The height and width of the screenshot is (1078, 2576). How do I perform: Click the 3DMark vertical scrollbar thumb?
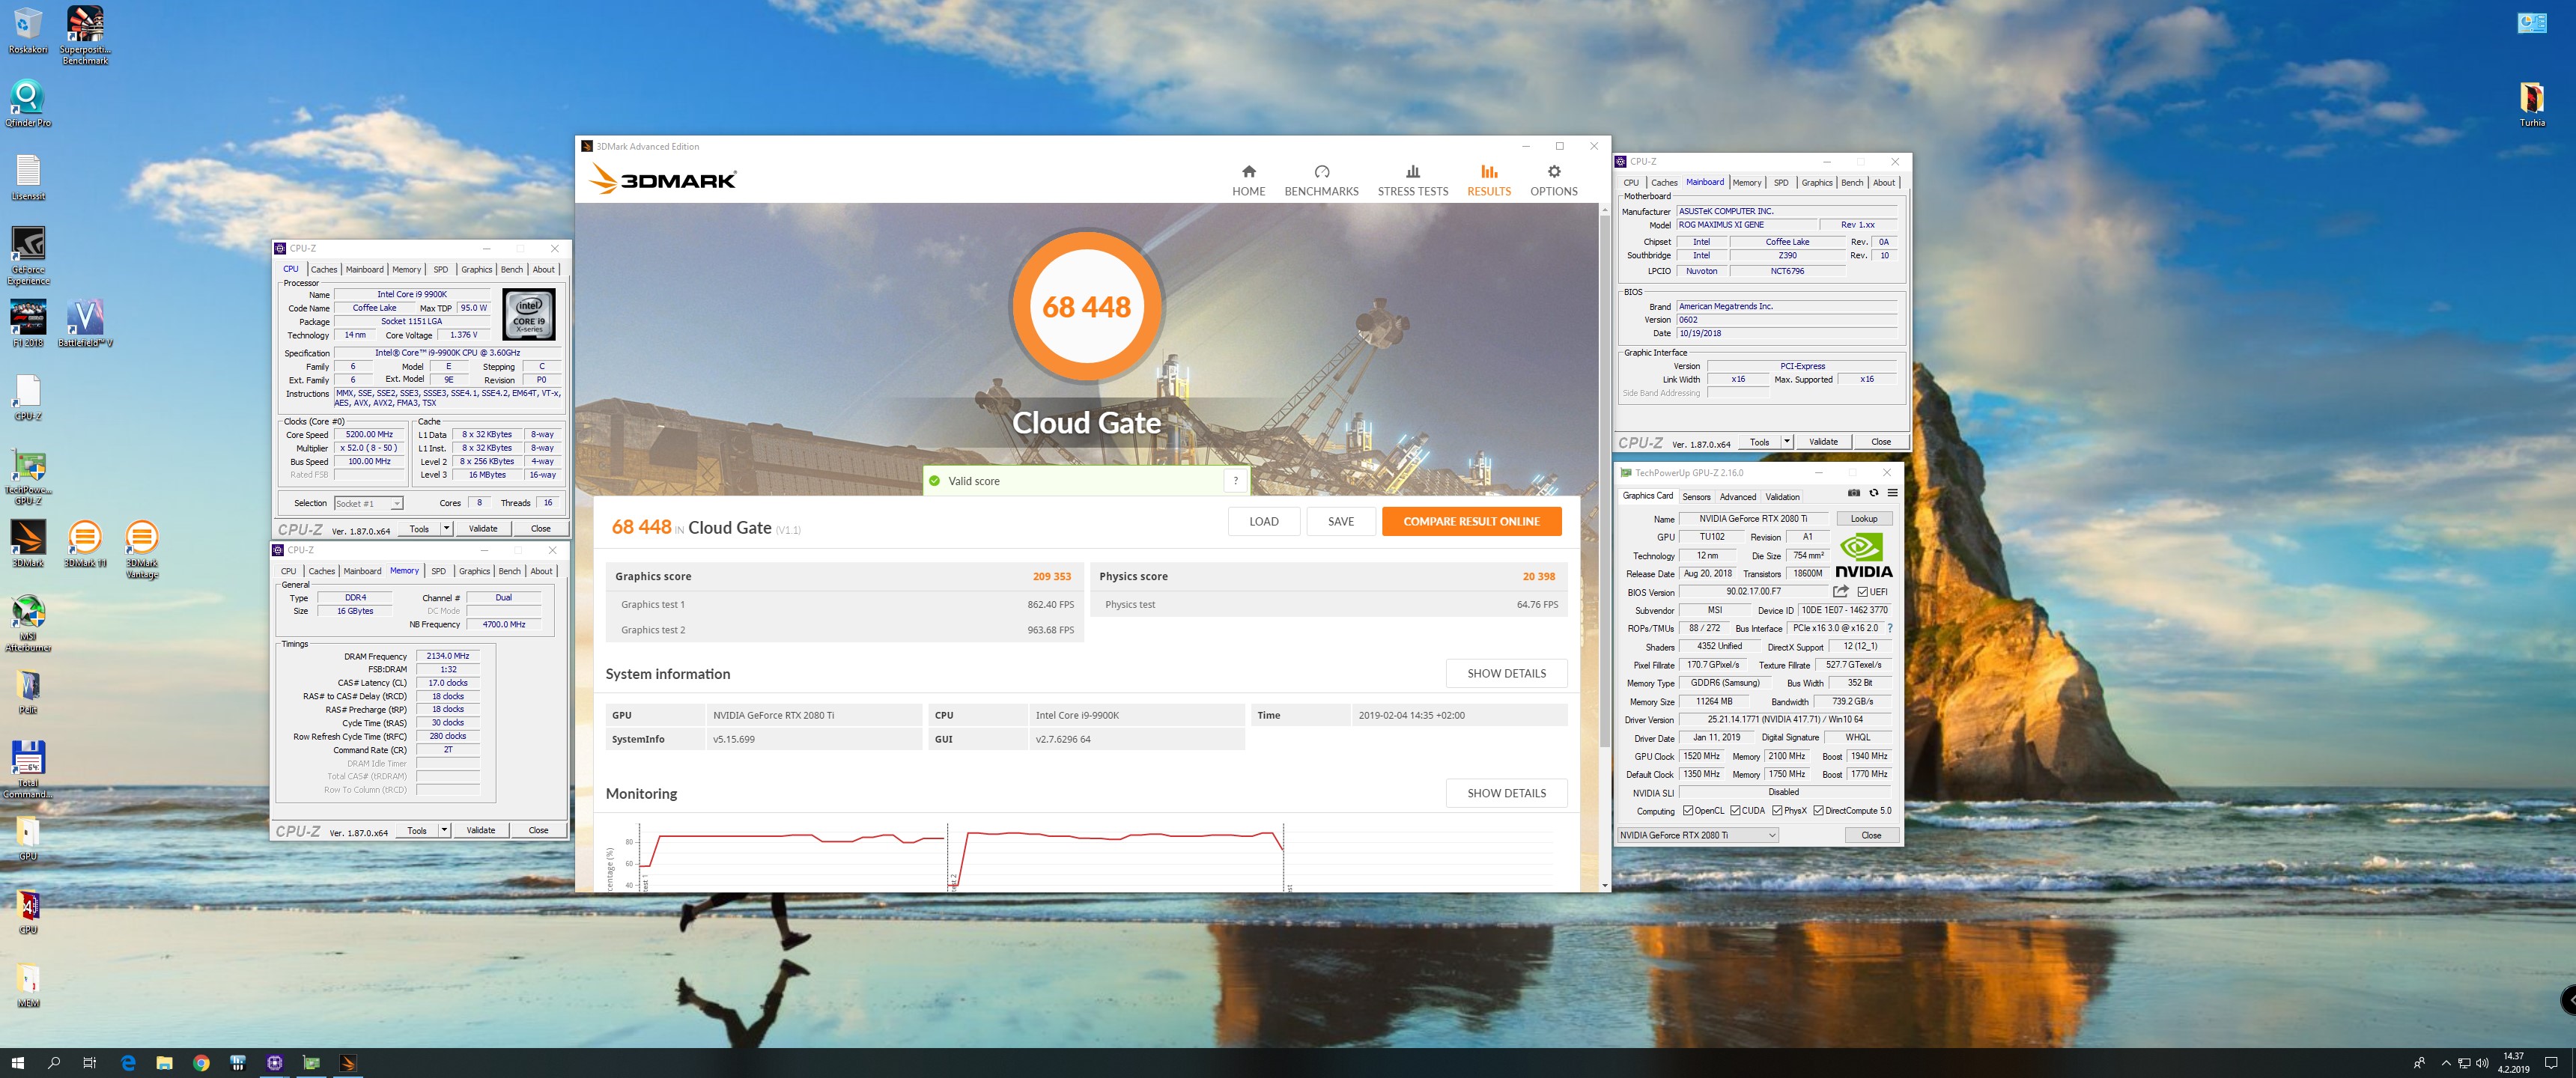[1604, 480]
